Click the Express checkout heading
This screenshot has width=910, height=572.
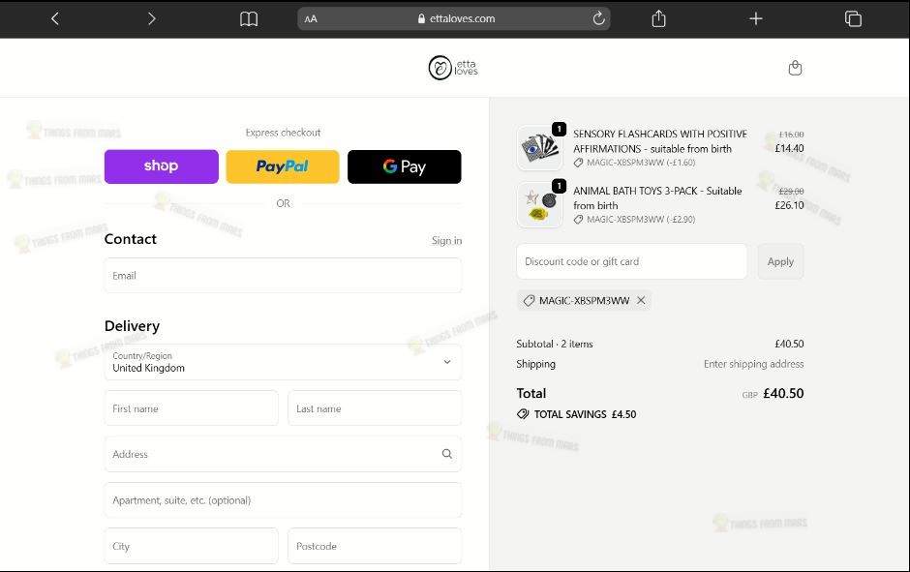(283, 133)
